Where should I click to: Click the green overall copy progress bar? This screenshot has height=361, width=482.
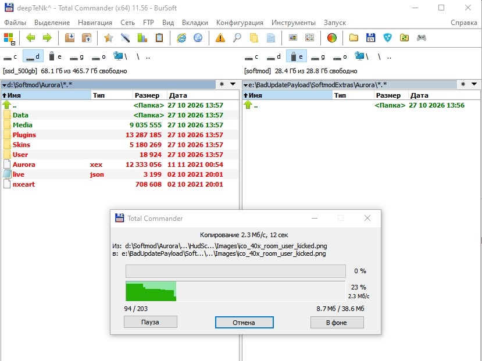(x=235, y=291)
